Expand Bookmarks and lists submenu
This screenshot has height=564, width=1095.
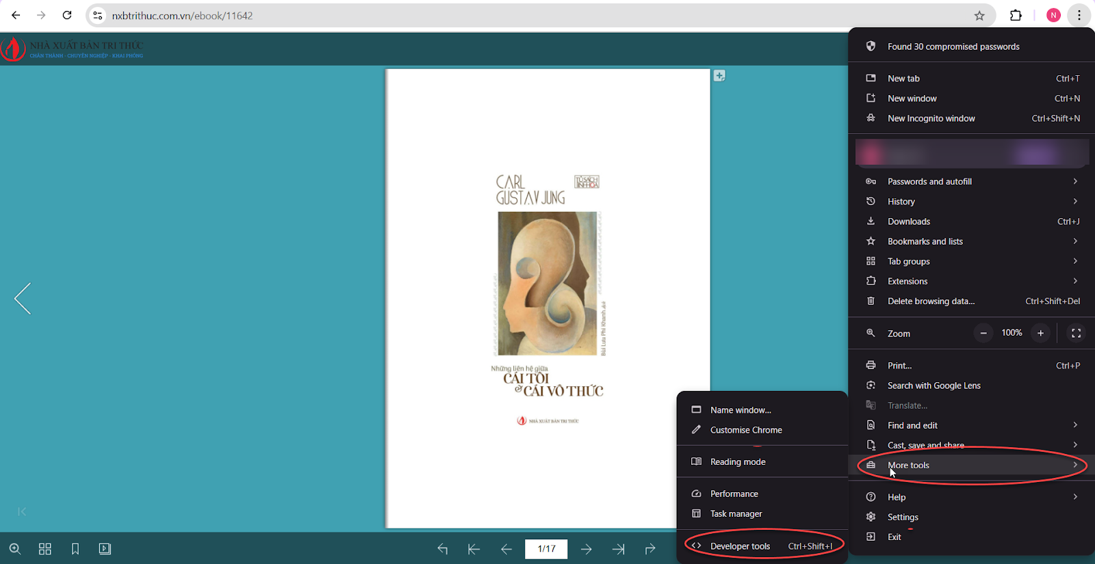(971, 241)
